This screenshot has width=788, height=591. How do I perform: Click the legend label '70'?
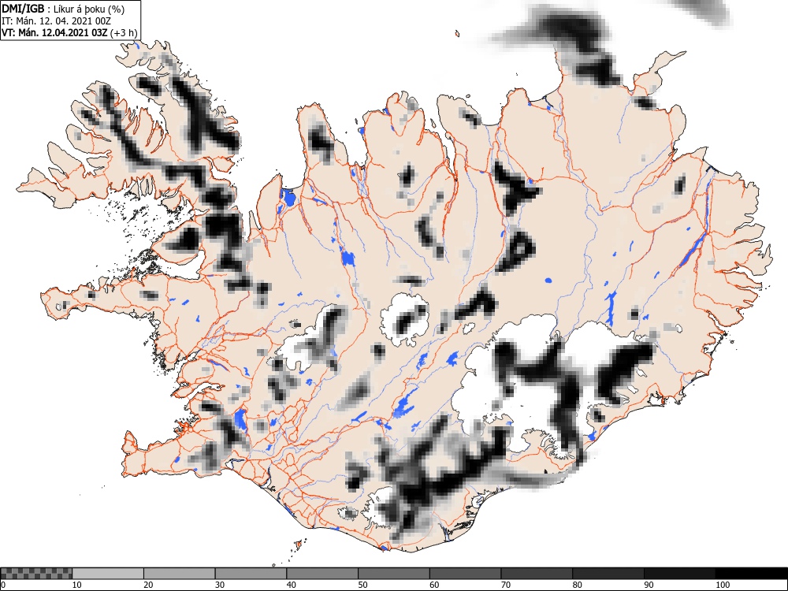(x=506, y=585)
